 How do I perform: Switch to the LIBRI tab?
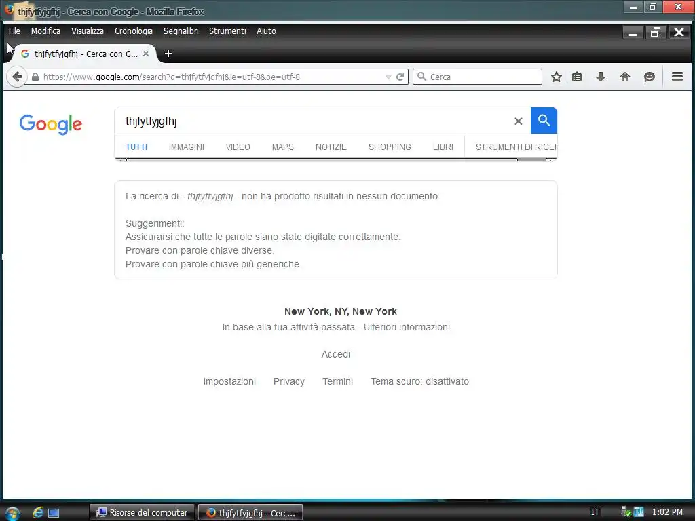[443, 147]
